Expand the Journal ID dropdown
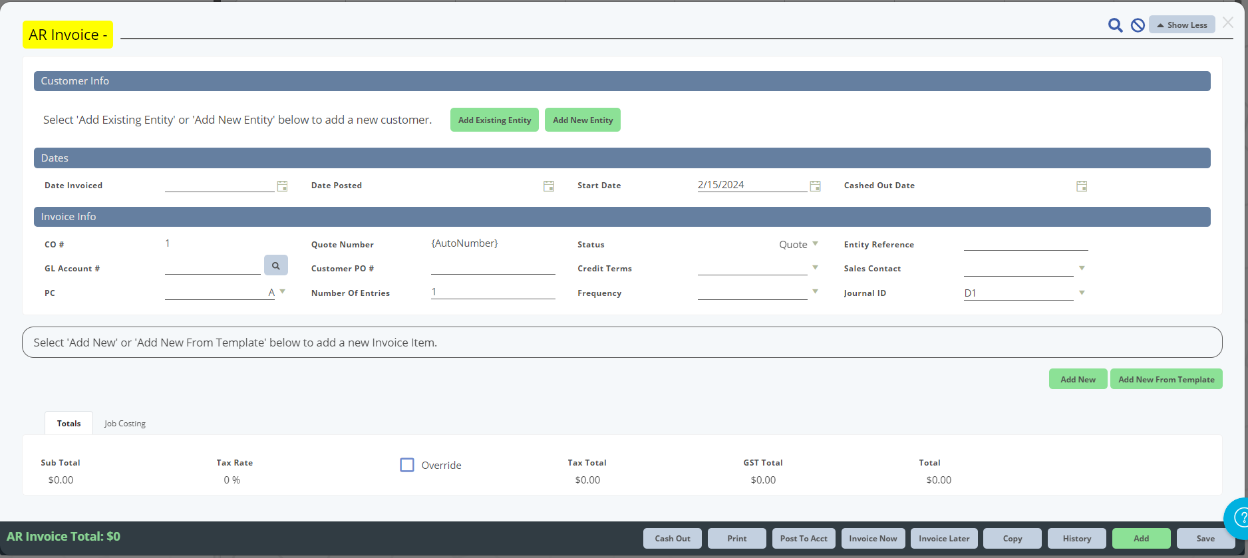 click(x=1082, y=293)
